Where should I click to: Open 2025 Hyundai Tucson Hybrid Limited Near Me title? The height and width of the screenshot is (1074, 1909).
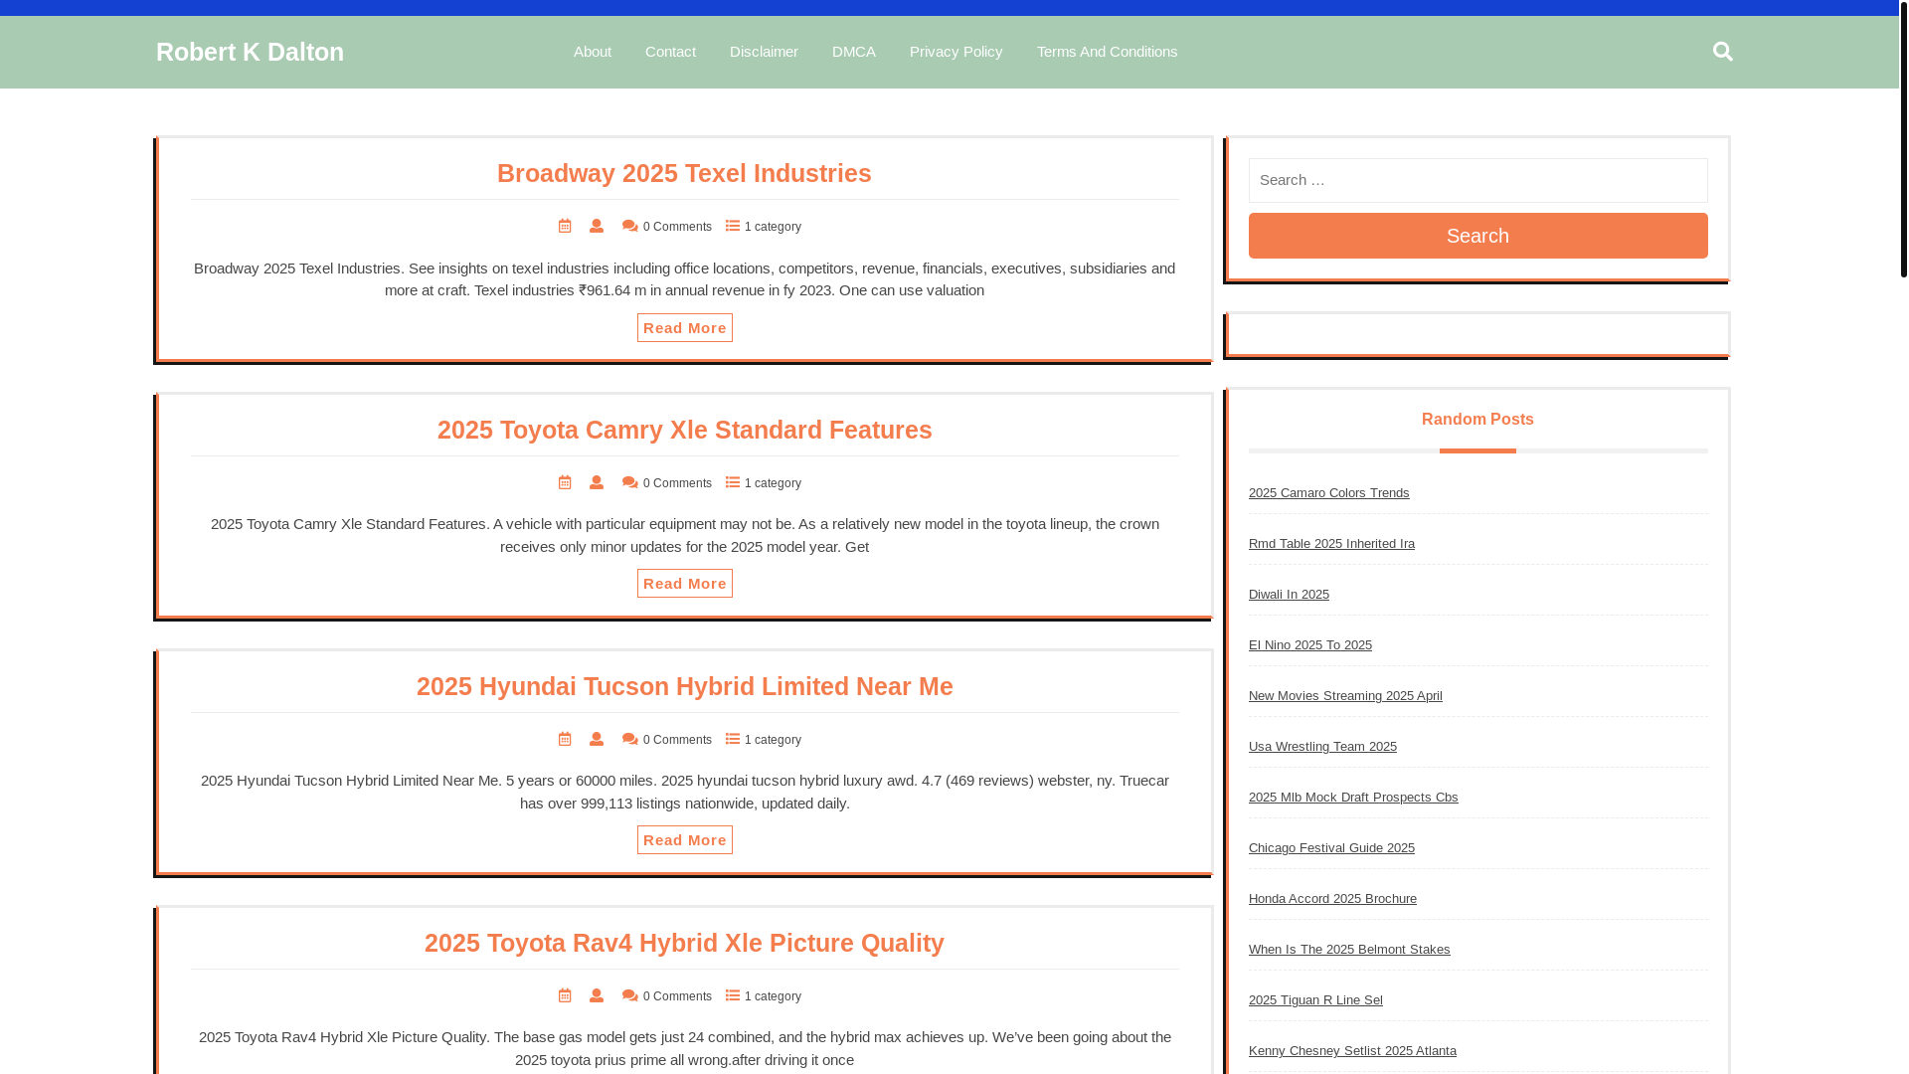coord(684,686)
